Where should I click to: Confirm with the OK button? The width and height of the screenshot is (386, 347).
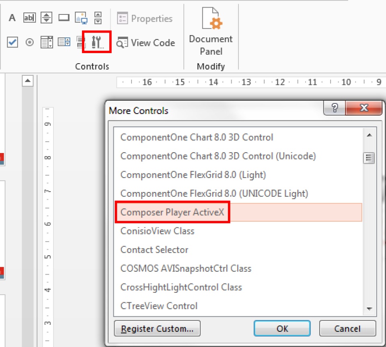pyautogui.click(x=282, y=328)
